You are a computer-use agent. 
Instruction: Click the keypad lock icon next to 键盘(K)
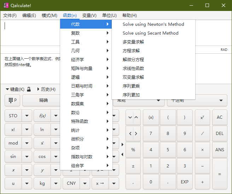(x=29, y=89)
